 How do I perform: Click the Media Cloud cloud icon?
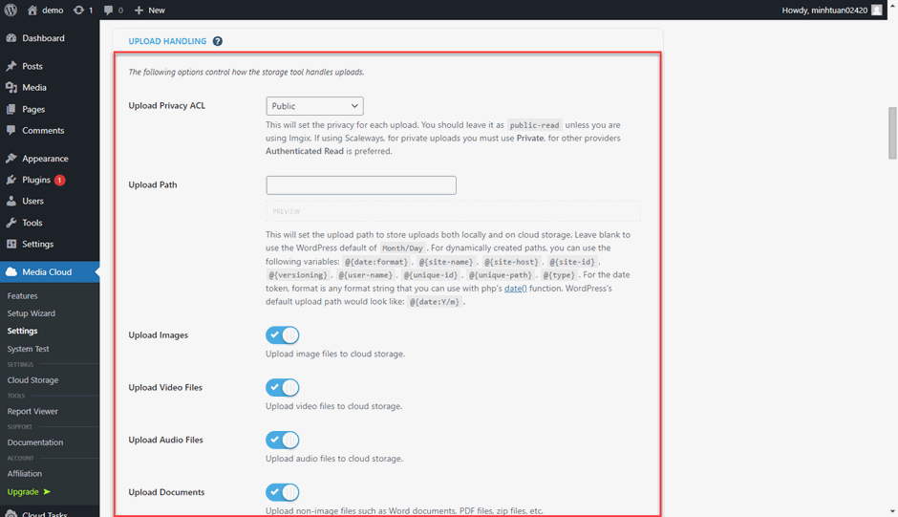(x=11, y=271)
